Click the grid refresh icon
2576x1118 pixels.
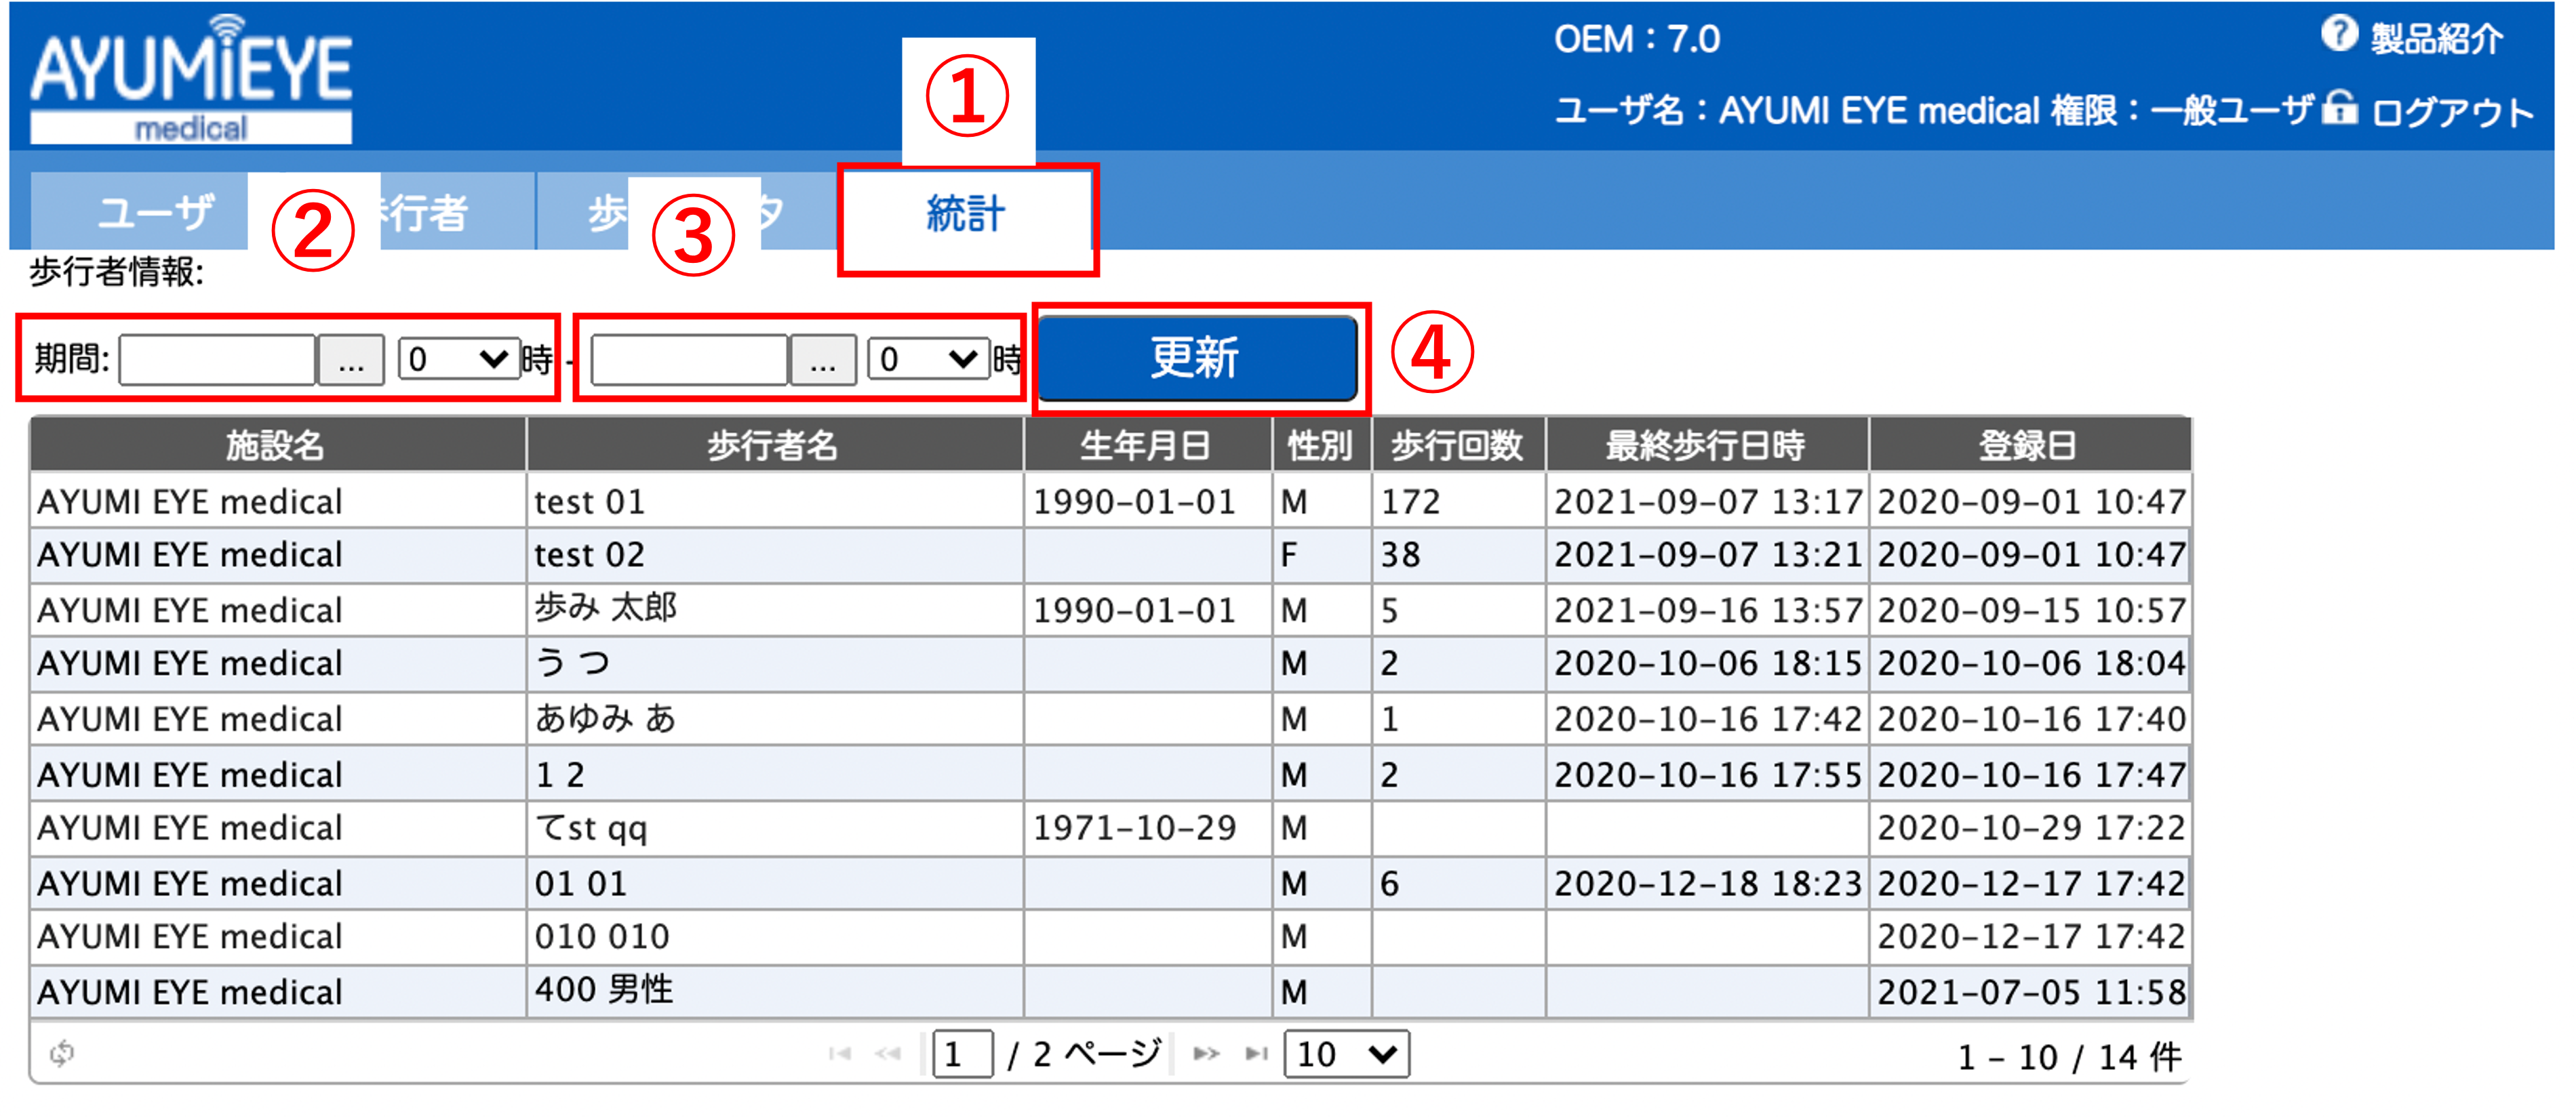pyautogui.click(x=62, y=1052)
